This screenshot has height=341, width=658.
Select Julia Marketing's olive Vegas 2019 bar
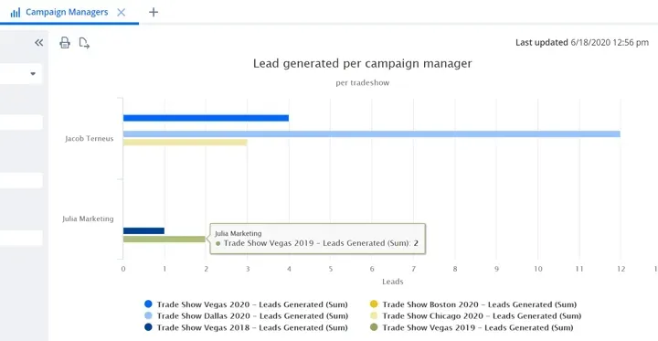(164, 239)
